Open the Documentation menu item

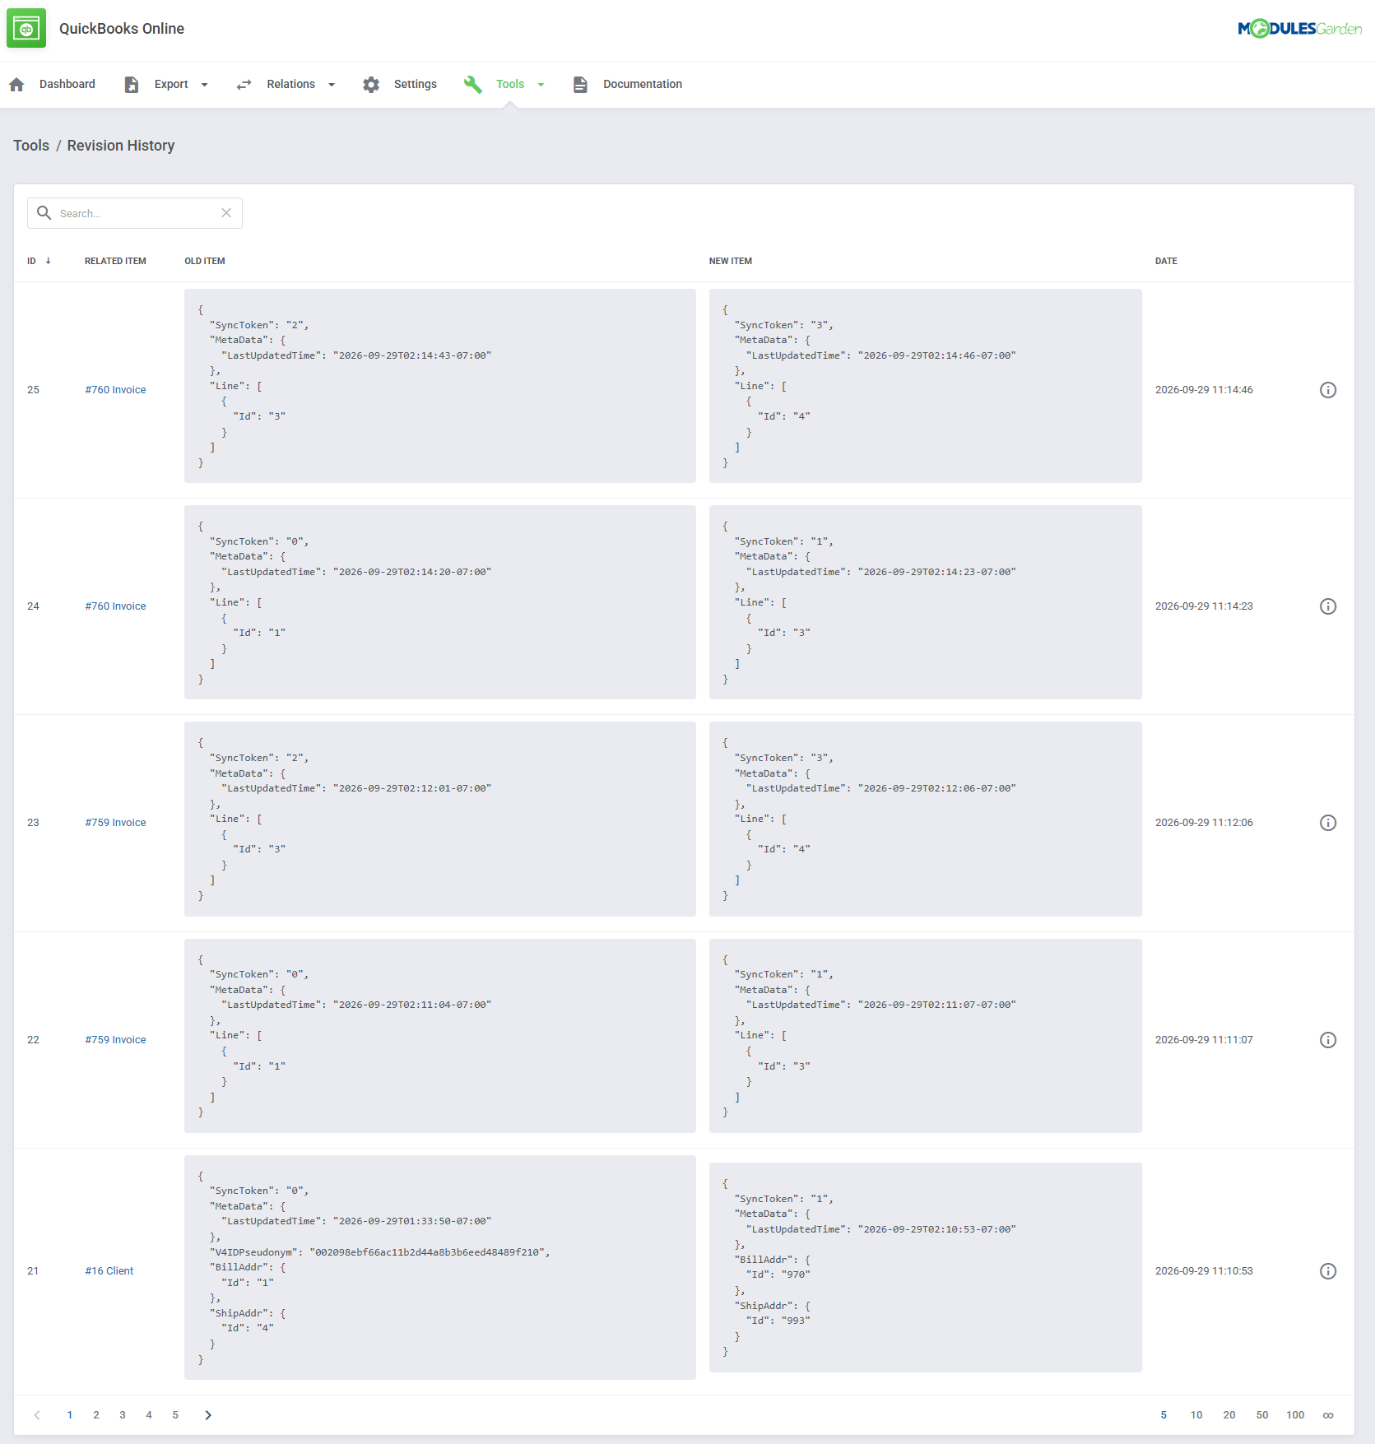coord(643,84)
